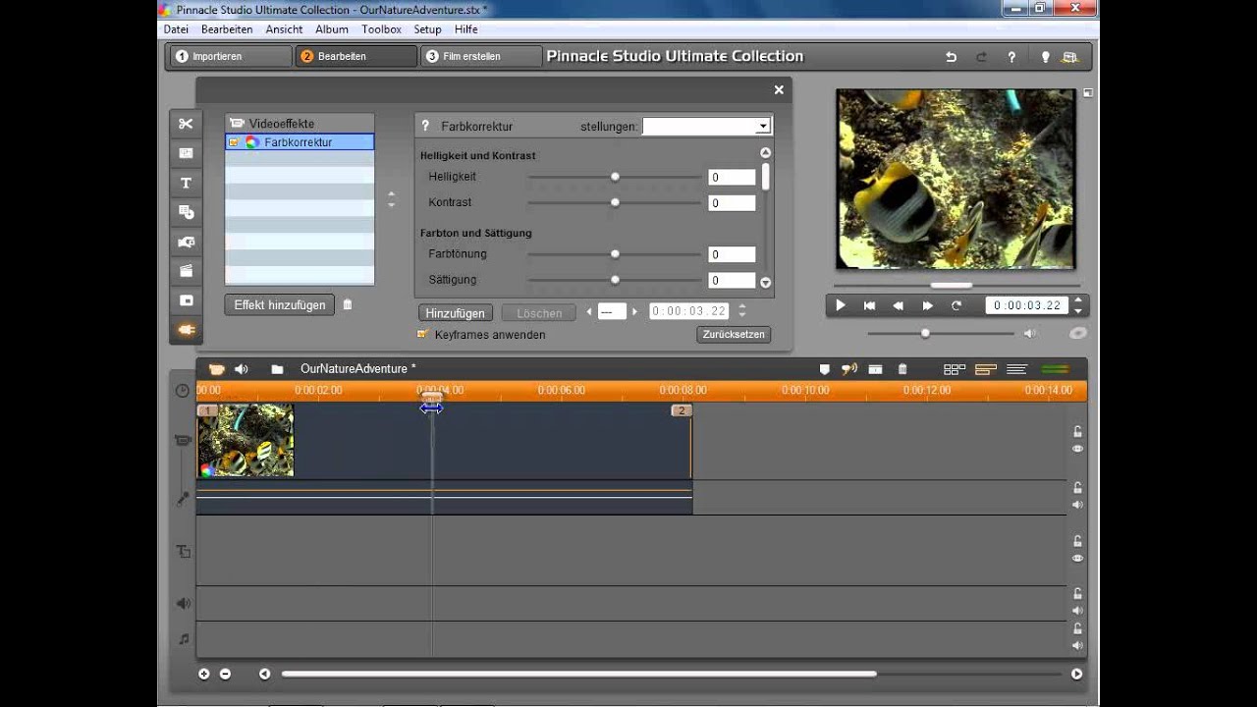The height and width of the screenshot is (707, 1257).
Task: Redo the last undone action
Action: click(981, 57)
